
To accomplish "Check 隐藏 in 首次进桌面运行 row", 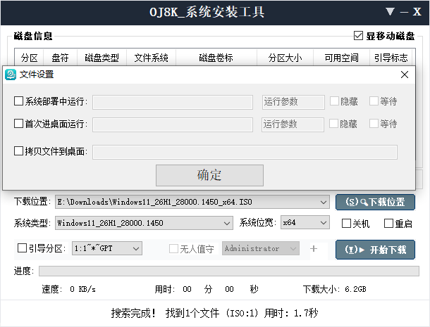I will pyautogui.click(x=333, y=123).
